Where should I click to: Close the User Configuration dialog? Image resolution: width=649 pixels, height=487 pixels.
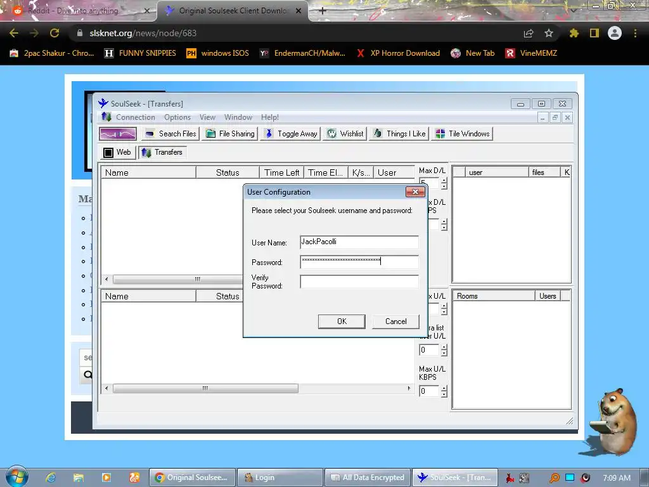tap(415, 192)
